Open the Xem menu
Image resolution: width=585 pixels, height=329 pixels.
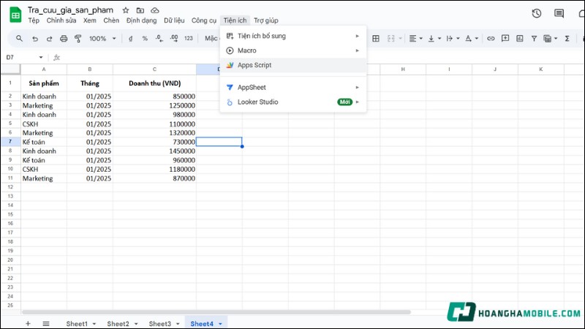pos(89,20)
